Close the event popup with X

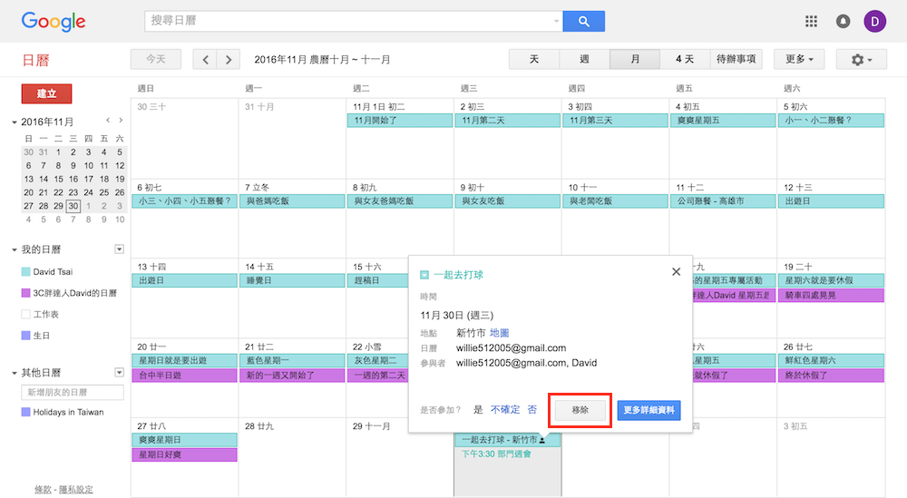pyautogui.click(x=676, y=271)
